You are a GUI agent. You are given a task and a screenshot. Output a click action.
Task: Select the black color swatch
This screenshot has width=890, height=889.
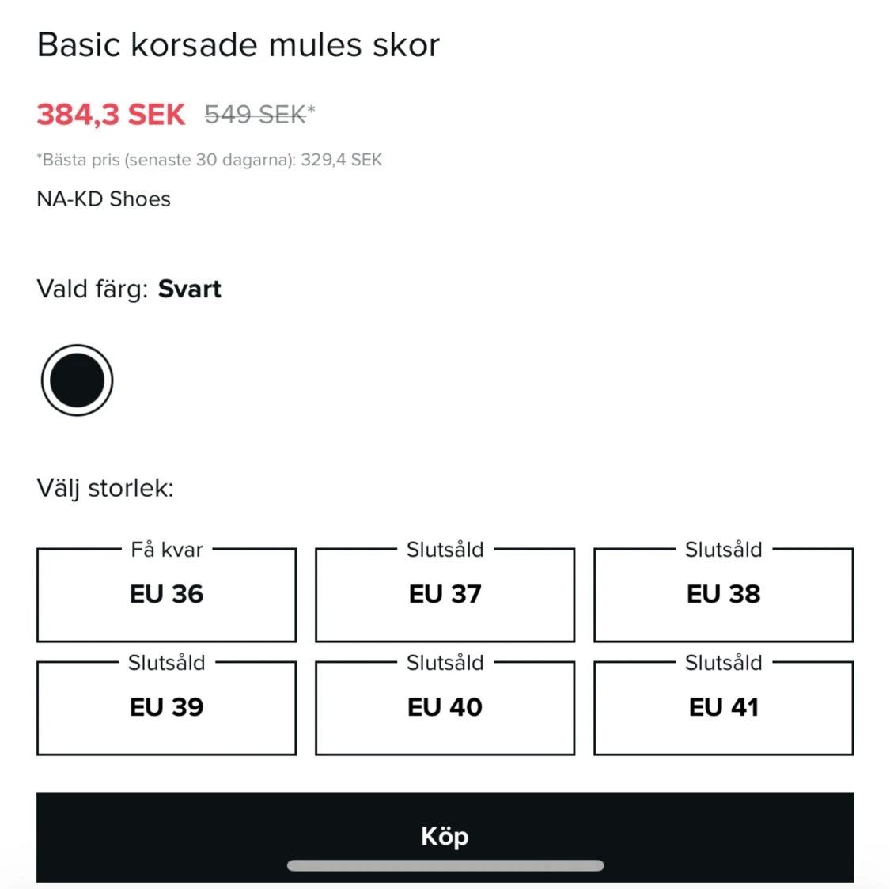(x=77, y=380)
